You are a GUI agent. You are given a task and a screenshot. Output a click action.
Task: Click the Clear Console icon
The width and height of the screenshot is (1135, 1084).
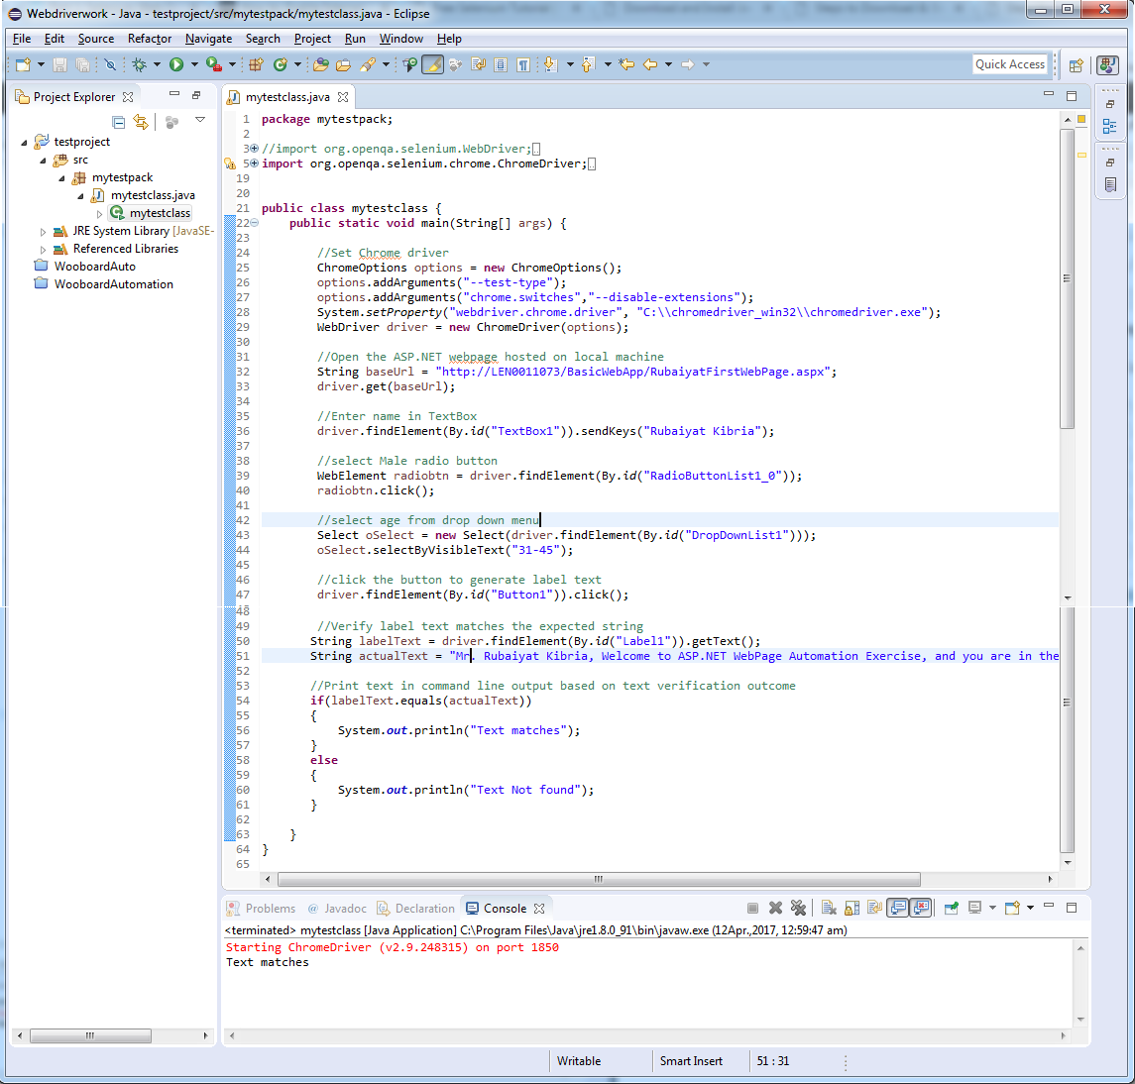tap(829, 908)
